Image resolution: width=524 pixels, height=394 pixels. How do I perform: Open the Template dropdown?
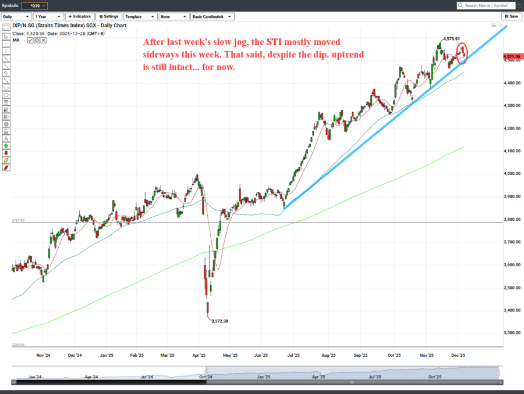[139, 17]
